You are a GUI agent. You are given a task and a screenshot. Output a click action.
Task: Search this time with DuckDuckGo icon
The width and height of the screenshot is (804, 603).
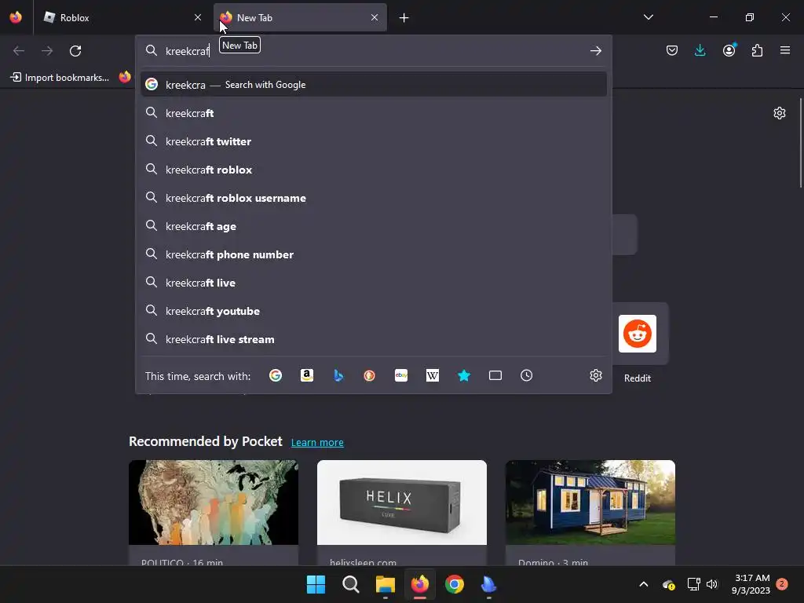tap(369, 376)
